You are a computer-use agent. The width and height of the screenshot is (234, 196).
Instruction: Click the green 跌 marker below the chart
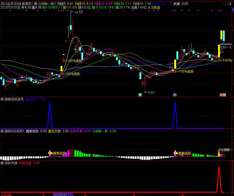(x=140, y=95)
